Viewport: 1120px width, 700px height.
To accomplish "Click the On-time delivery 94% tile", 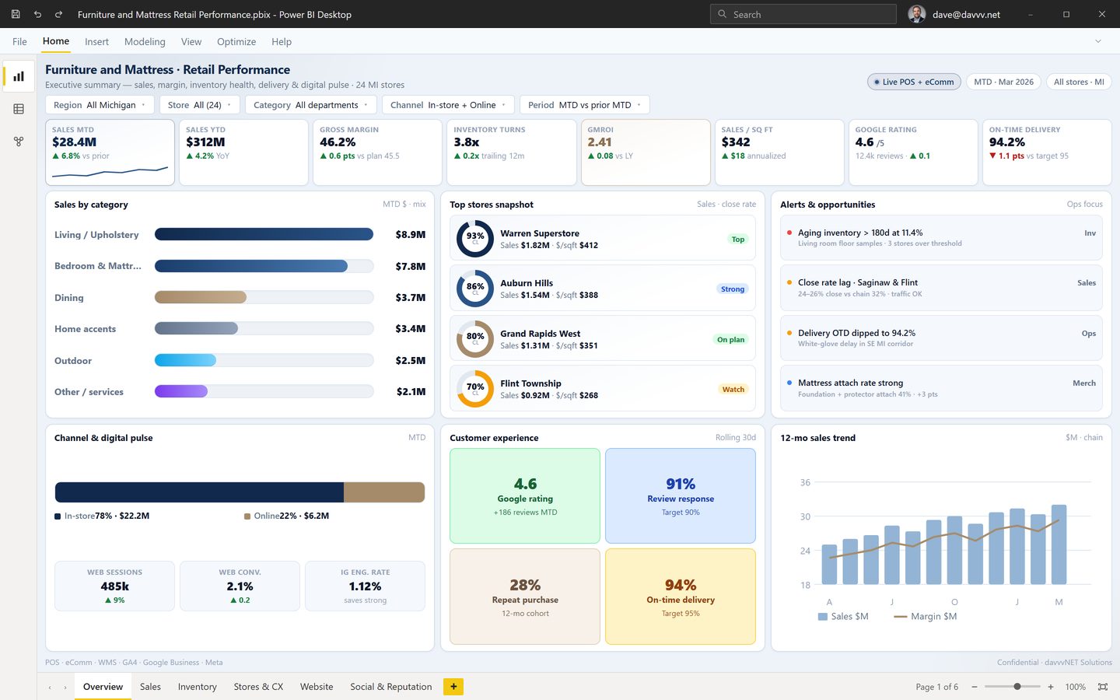I will [x=681, y=597].
